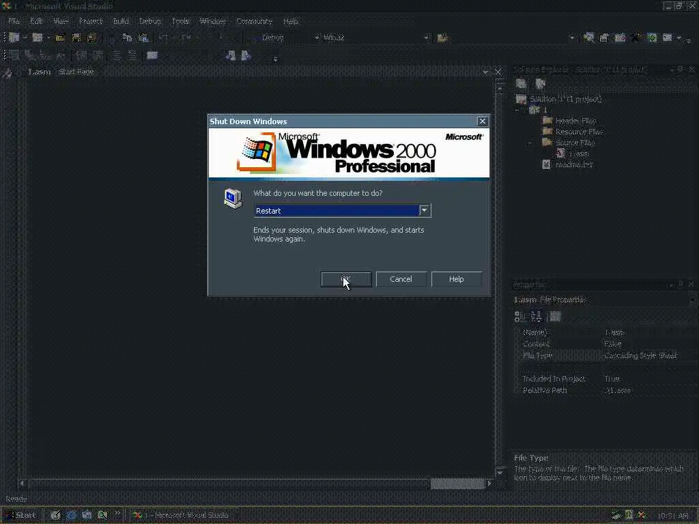This screenshot has height=524, width=699.
Task: Select the File Type property row
Action: click(x=606, y=355)
